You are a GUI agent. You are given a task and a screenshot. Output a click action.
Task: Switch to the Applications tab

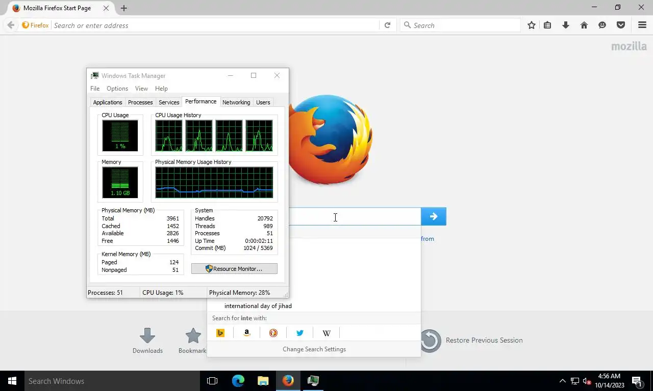108,102
